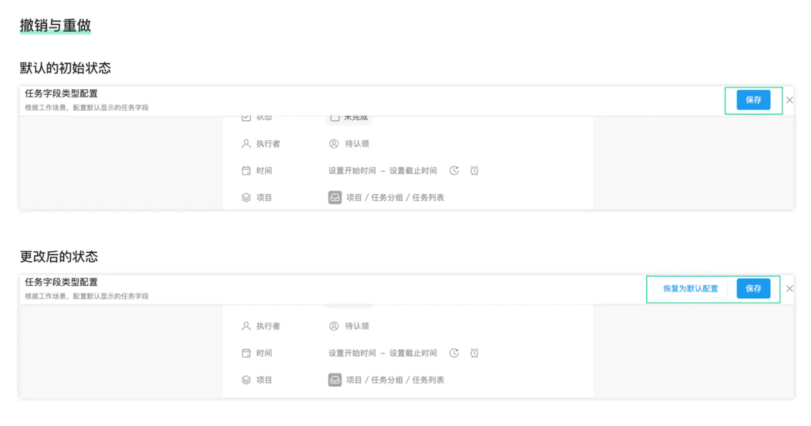Close the changed-state 任务字段类型配置 panel
Image resolution: width=811 pixels, height=426 pixels.
(x=789, y=289)
